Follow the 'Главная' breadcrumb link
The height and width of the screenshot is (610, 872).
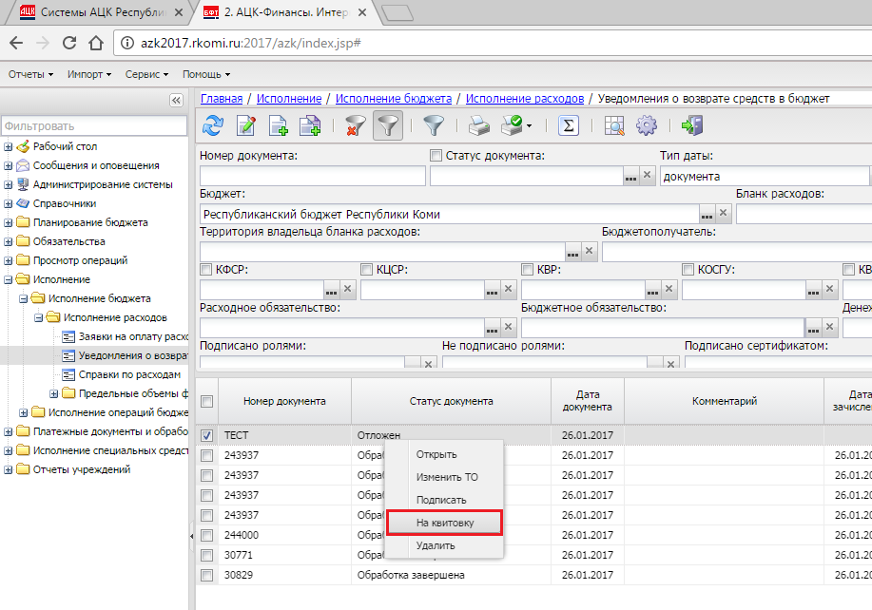(221, 98)
